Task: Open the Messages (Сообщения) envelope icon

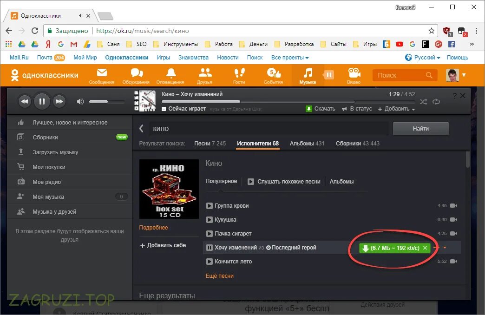Action: pyautogui.click(x=101, y=76)
